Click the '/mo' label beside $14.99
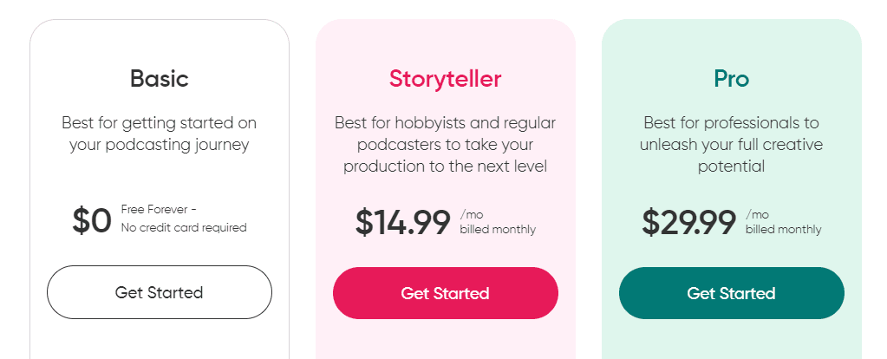The image size is (887, 359). [472, 215]
